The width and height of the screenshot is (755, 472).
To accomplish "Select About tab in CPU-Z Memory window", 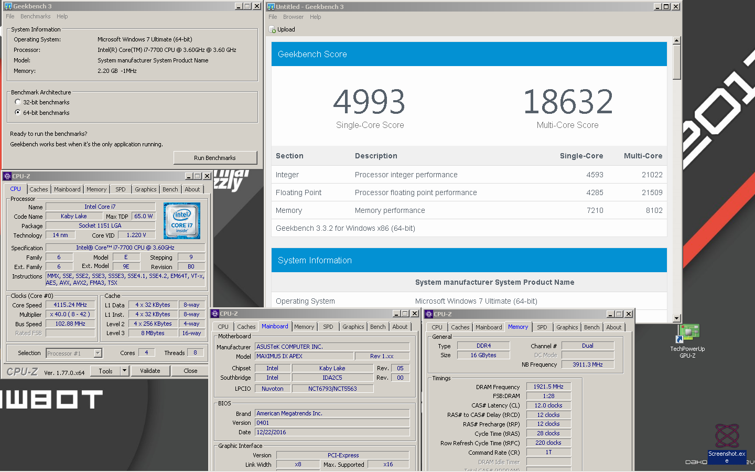I will [614, 327].
